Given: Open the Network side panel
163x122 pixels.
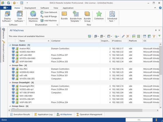Looking at the screenshot, I should (x=4, y=33).
